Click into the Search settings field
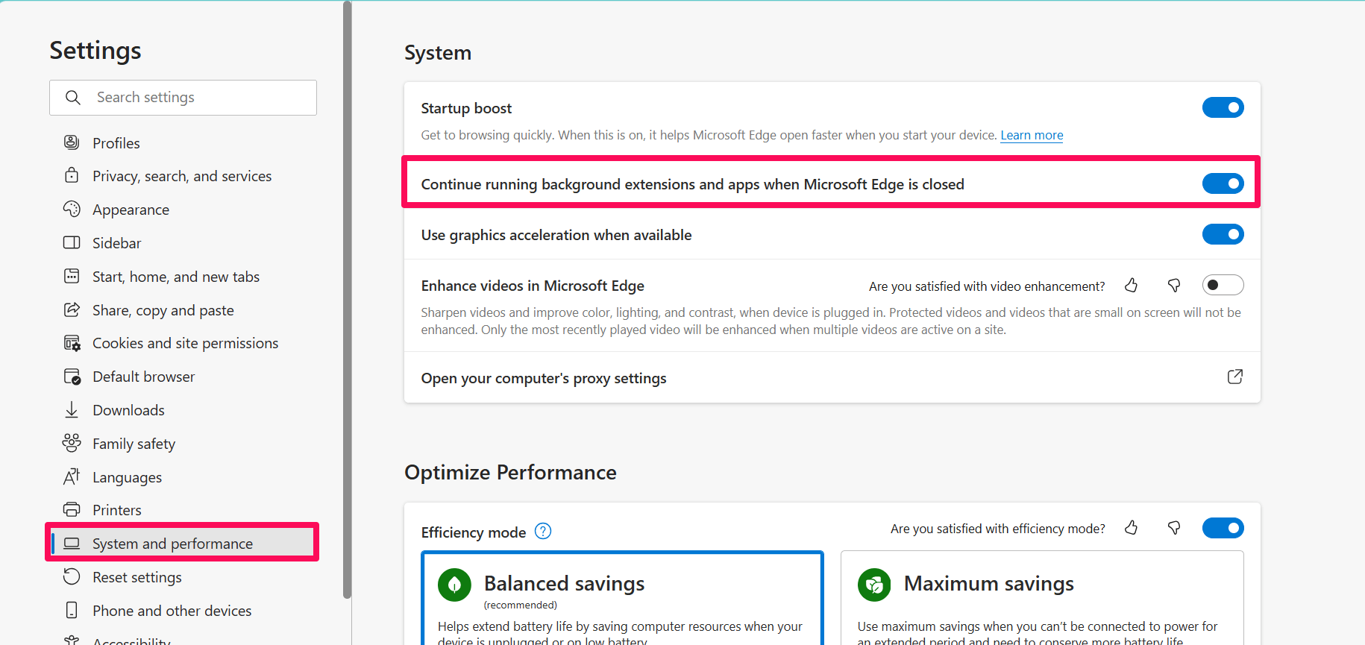This screenshot has width=1365, height=645. tap(183, 98)
